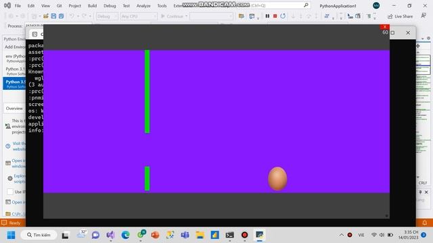Open PowerPoint from the taskbar
The width and height of the screenshot is (433, 243).
(x=155, y=235)
